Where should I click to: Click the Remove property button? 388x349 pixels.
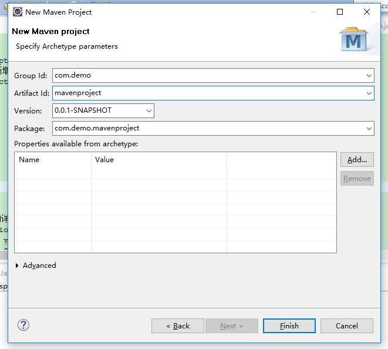point(357,179)
